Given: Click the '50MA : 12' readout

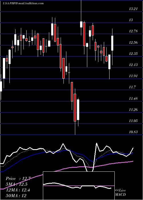Looking at the screenshot, I should click(x=16, y=196).
